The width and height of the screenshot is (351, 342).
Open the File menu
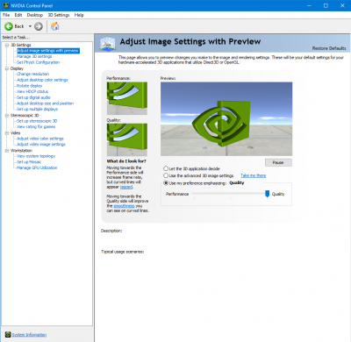[6, 15]
